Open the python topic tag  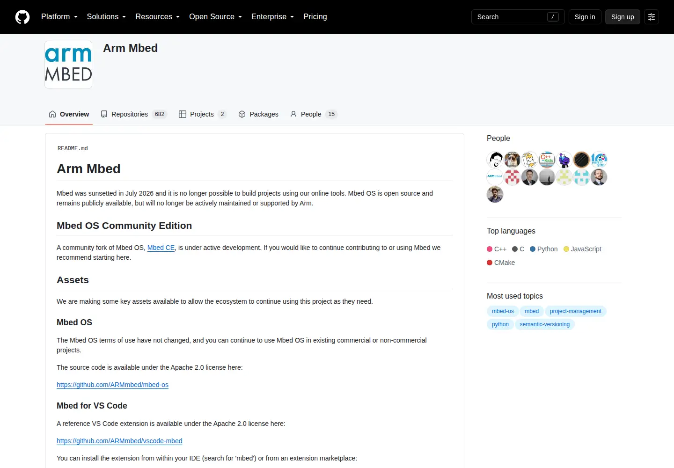[x=500, y=324]
